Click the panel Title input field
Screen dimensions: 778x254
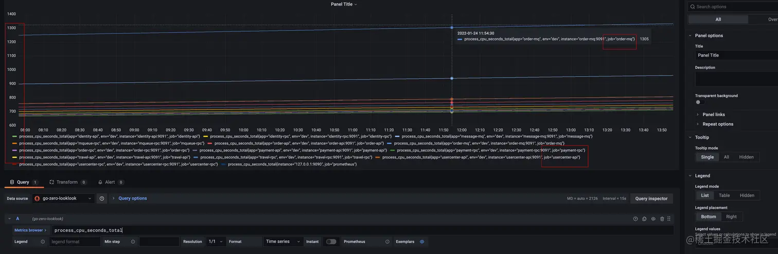coord(736,55)
